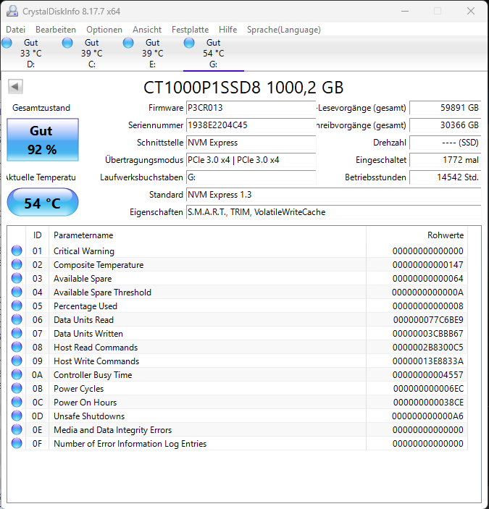Click the Eingeschaltet value 1772 mal
489x509 pixels.
pos(445,160)
